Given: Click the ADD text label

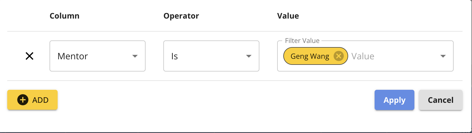Looking at the screenshot, I should click(40, 100).
